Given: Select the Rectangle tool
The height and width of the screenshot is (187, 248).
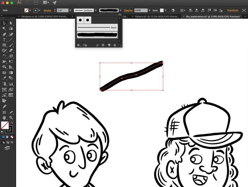Looking at the screenshot, I should pyautogui.click(x=4, y=45).
